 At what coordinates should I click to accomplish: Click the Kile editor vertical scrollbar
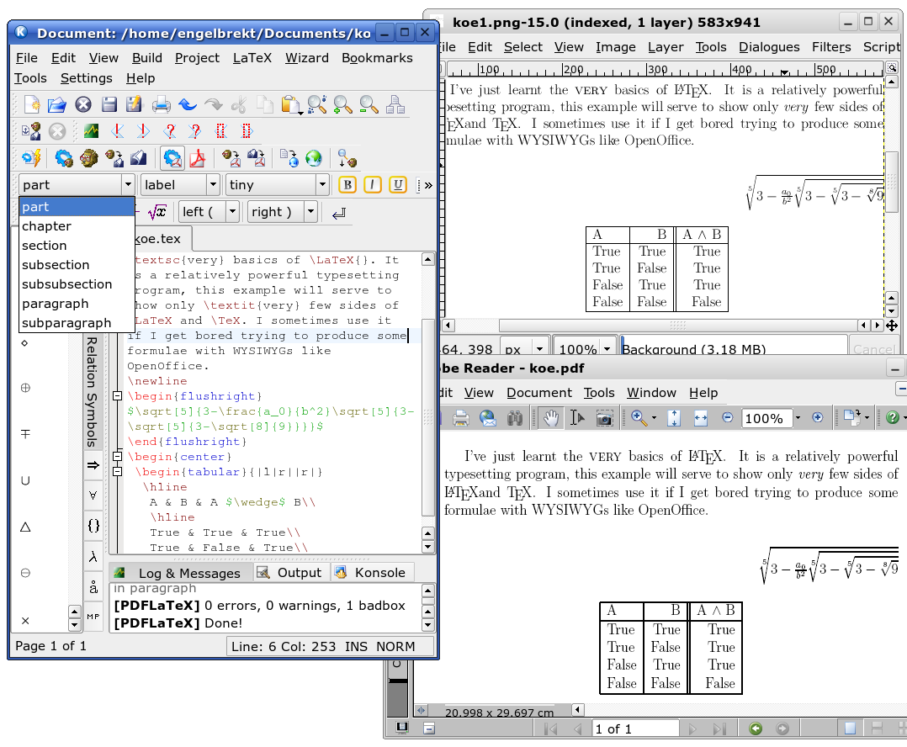pyautogui.click(x=427, y=416)
